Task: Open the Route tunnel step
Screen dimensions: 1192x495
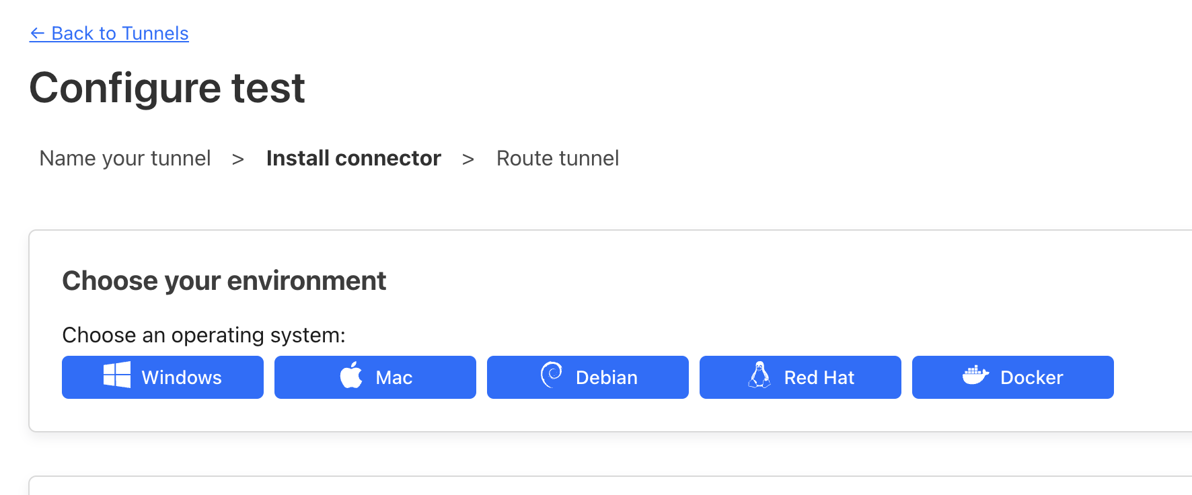Action: click(x=558, y=158)
